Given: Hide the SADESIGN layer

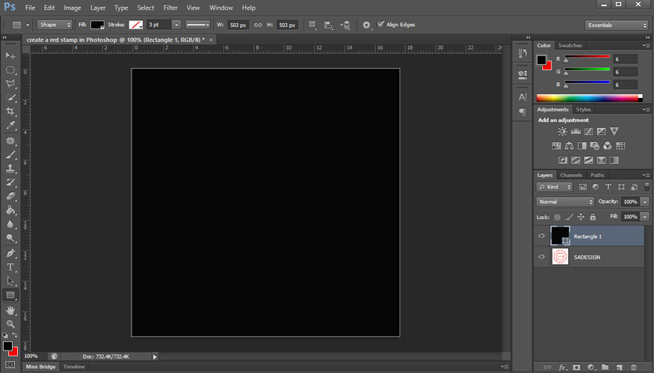Looking at the screenshot, I should pos(542,256).
